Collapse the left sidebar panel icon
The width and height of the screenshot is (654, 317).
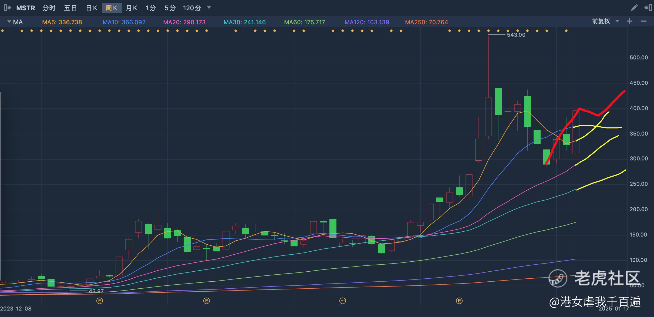7,8
